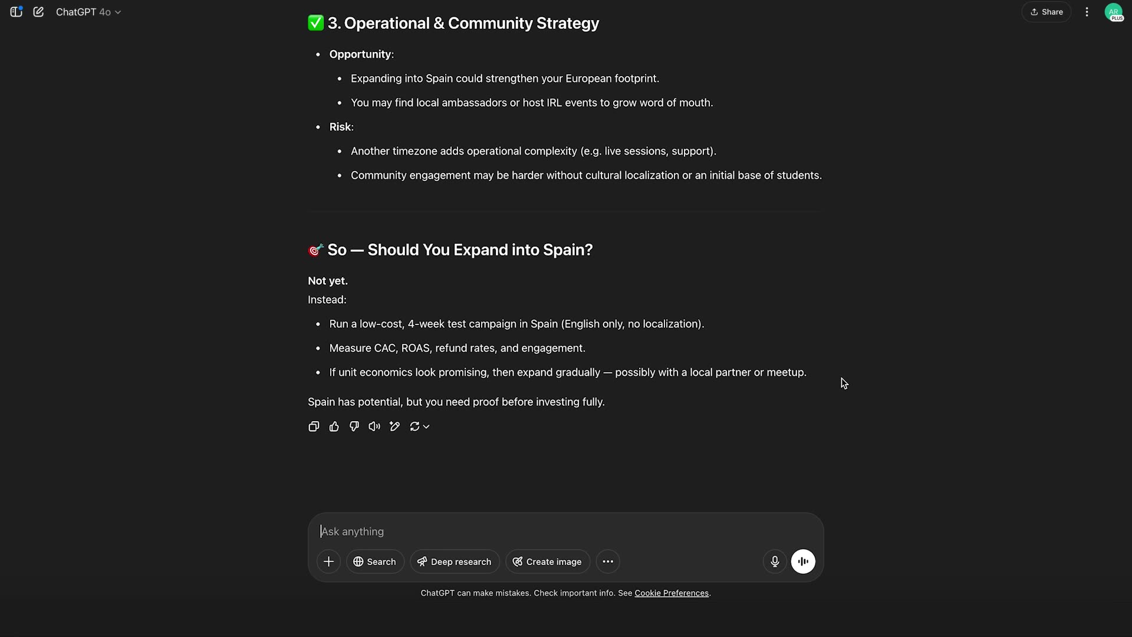Toggle the Search tool on
Screen dimensions: 1132x637
(375, 562)
